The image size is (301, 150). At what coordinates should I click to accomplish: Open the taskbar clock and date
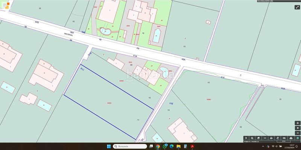pos(292,146)
